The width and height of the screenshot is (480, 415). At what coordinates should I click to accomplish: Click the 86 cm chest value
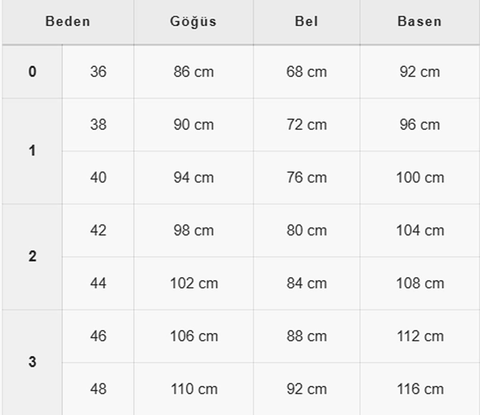[194, 72]
